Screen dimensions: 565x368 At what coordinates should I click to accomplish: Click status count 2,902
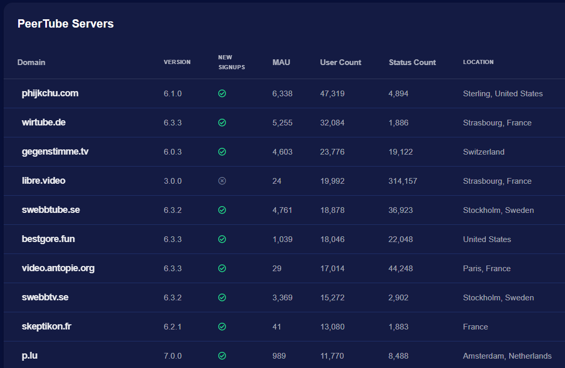(x=398, y=298)
